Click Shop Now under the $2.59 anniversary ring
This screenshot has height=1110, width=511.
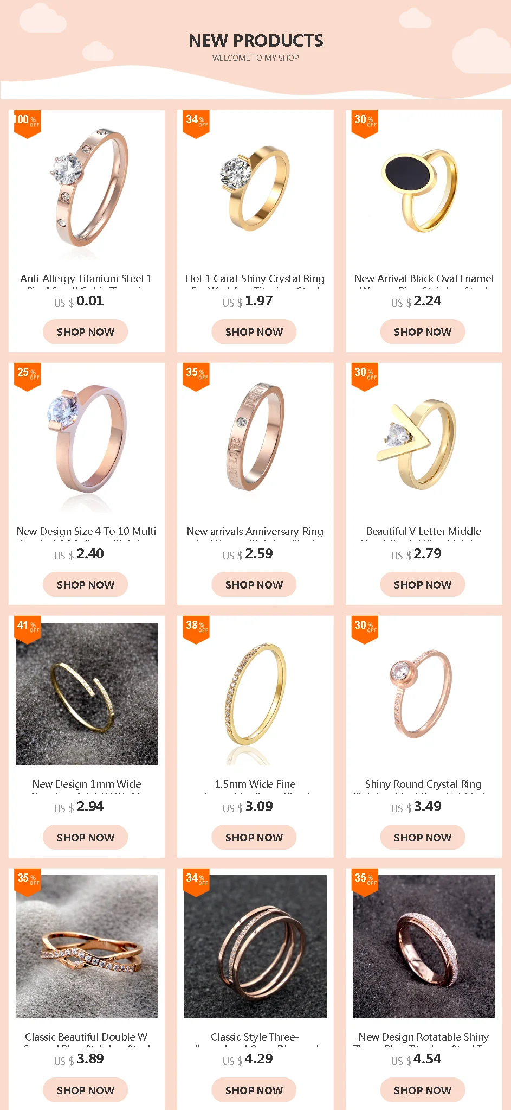point(254,584)
